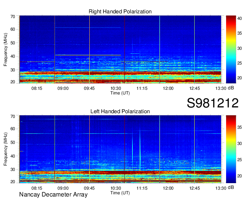Click "Time (UT)" label under Left Handed plot
246x199 pixels.
120,193
